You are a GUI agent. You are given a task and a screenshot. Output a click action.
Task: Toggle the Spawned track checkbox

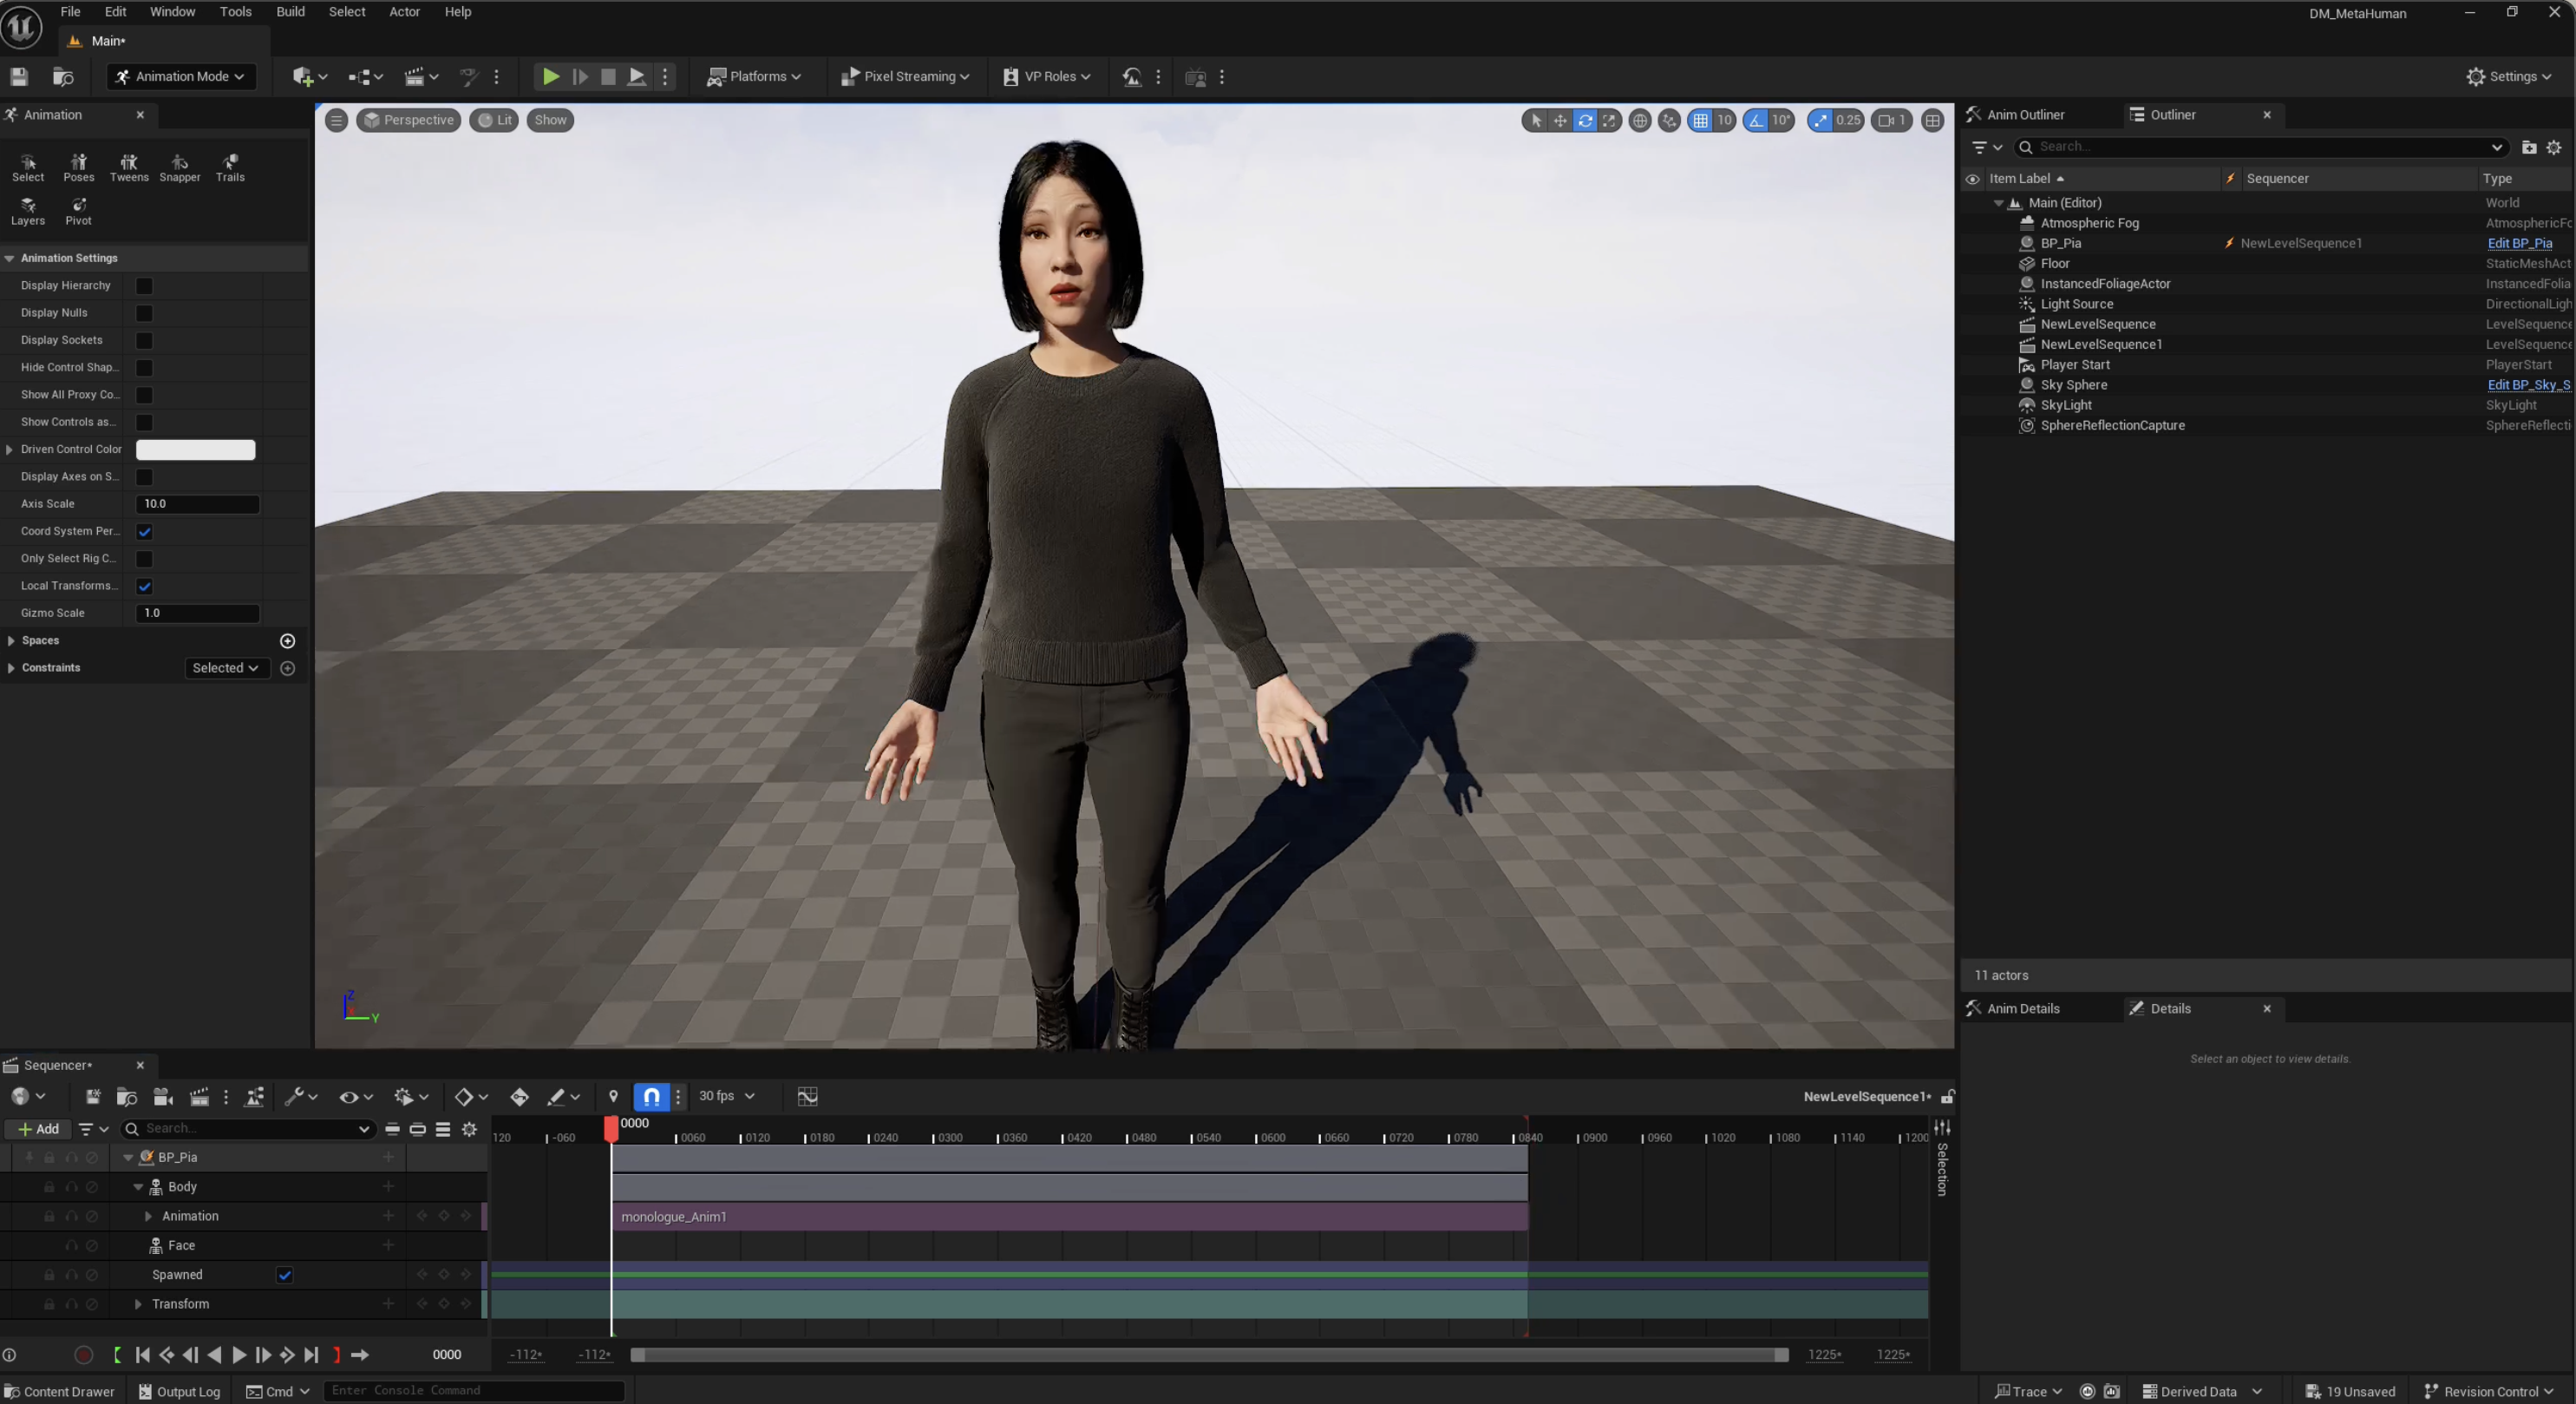click(x=285, y=1275)
